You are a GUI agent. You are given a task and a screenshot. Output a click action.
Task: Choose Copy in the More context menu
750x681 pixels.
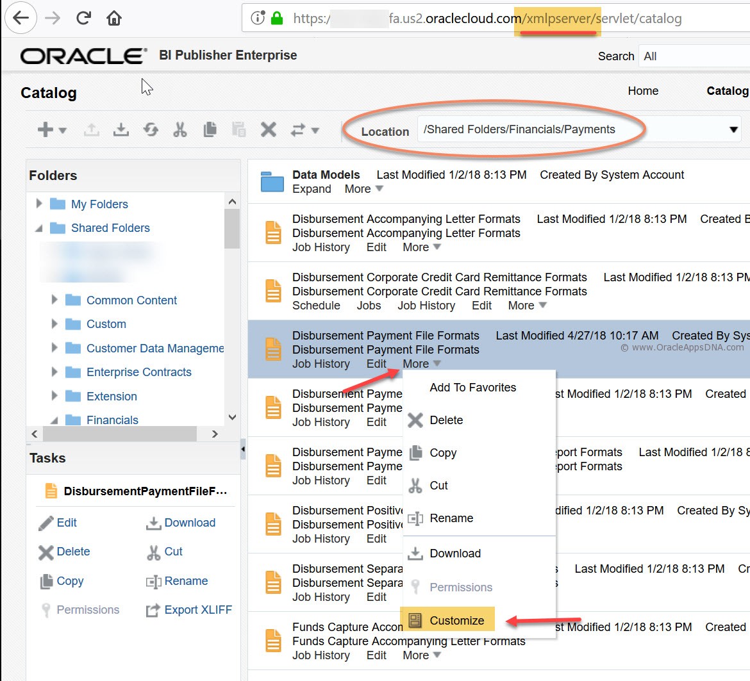point(443,452)
